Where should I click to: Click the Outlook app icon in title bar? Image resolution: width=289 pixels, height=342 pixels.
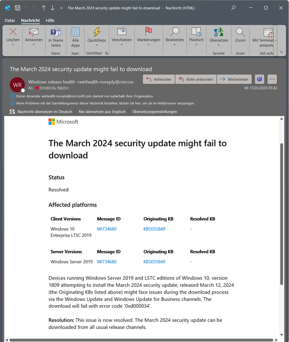[x=7, y=8]
